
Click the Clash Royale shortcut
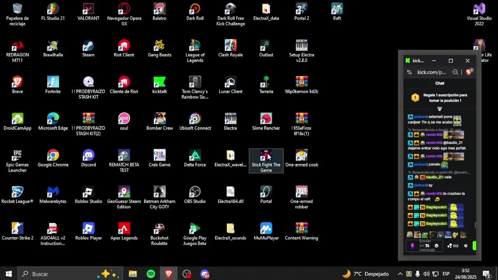pos(230,49)
